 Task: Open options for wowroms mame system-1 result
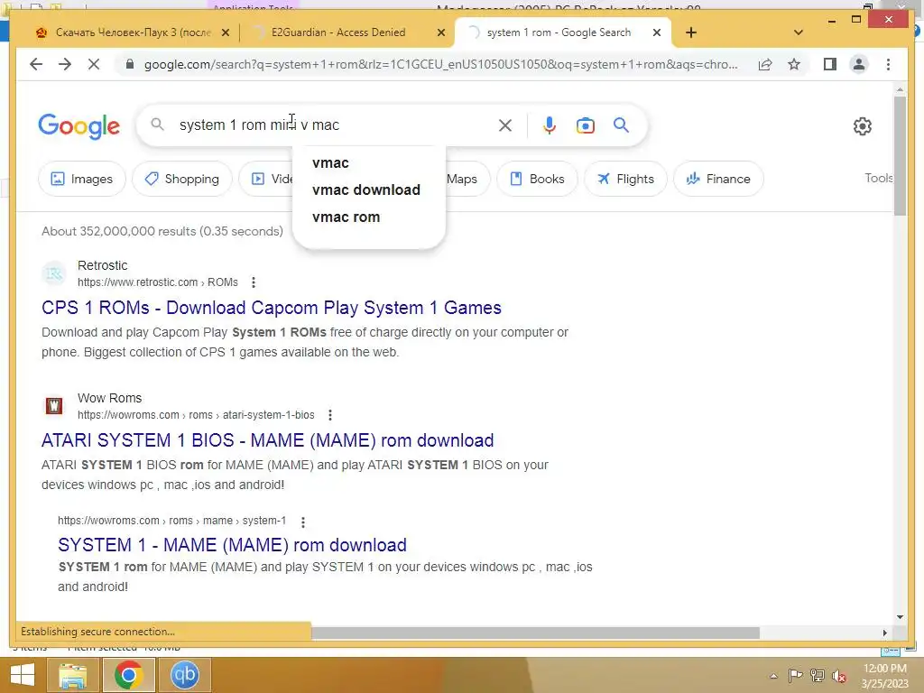tap(303, 522)
